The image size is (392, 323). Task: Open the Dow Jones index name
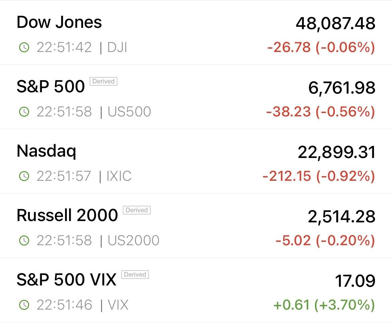[59, 22]
